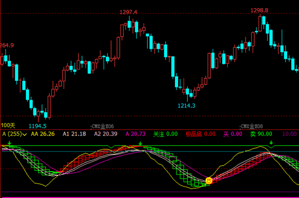Click the green down arrow near the 1297.4 peak
Viewport: 299px width, 198px height.
click(140, 144)
